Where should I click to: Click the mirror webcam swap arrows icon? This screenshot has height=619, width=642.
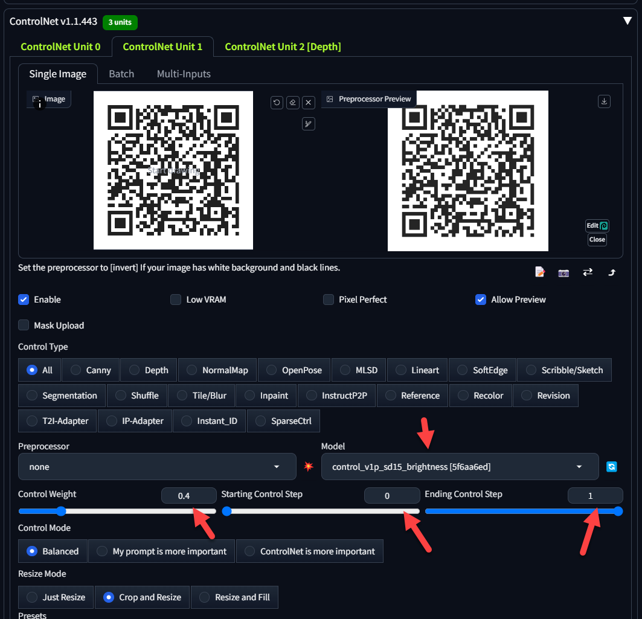click(x=587, y=272)
